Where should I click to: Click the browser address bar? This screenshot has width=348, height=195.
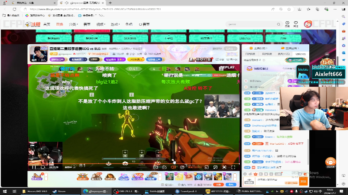point(147,9)
